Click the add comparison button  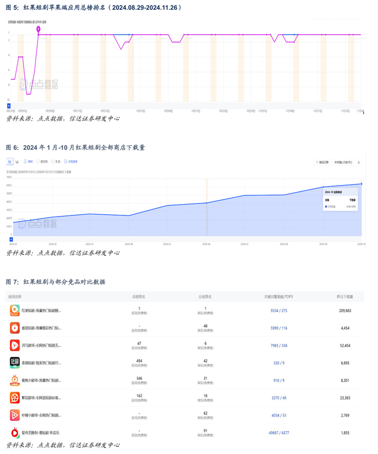coord(322,162)
